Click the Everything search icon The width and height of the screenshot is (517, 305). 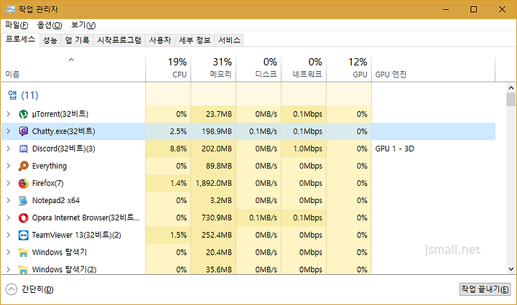[23, 166]
